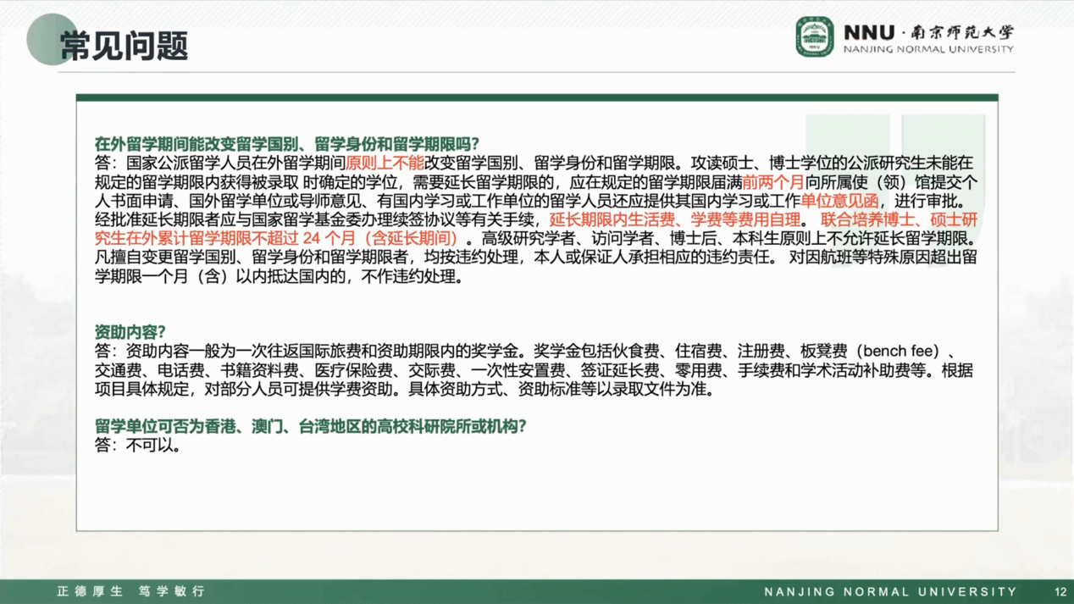This screenshot has height=604, width=1074.
Task: Click the page number 12
Action: click(x=1060, y=591)
